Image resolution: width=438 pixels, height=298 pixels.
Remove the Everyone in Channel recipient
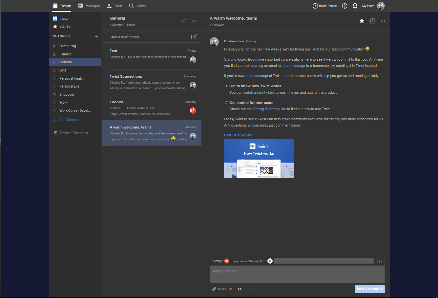(x=270, y=261)
